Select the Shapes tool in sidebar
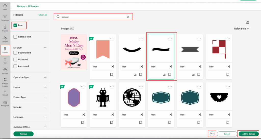This screenshot has width=261, height=139. [x=5, y=39]
